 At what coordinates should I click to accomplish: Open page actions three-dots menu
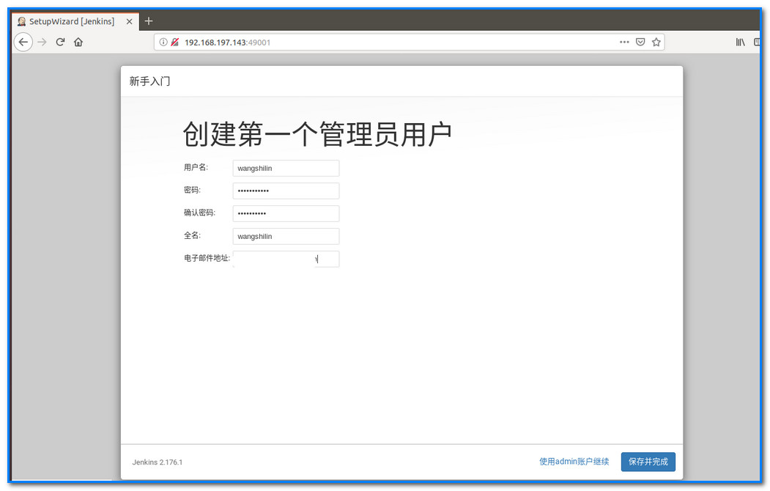tap(624, 43)
